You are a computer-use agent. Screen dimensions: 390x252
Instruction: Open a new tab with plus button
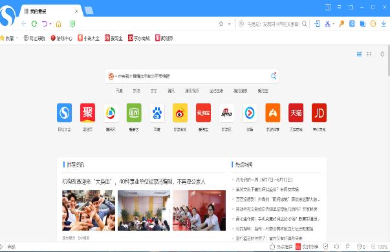coord(89,11)
